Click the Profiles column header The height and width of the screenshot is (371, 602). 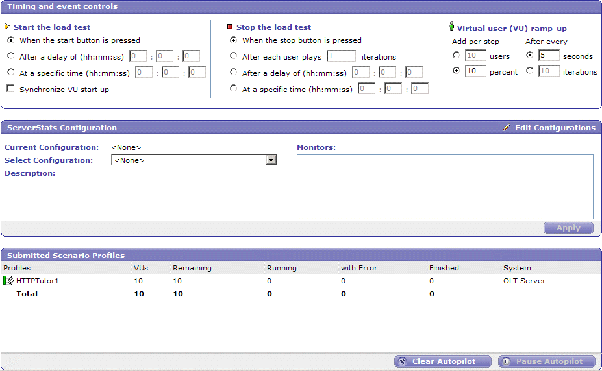pos(17,268)
